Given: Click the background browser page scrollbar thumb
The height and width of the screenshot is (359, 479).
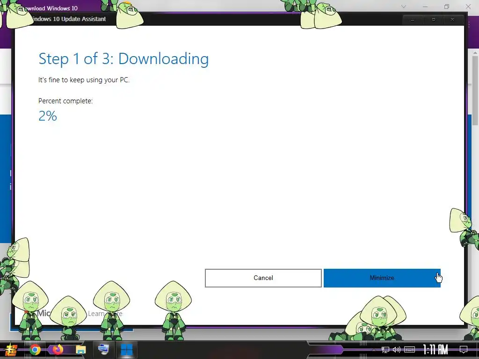Looking at the screenshot, I should point(475,90).
